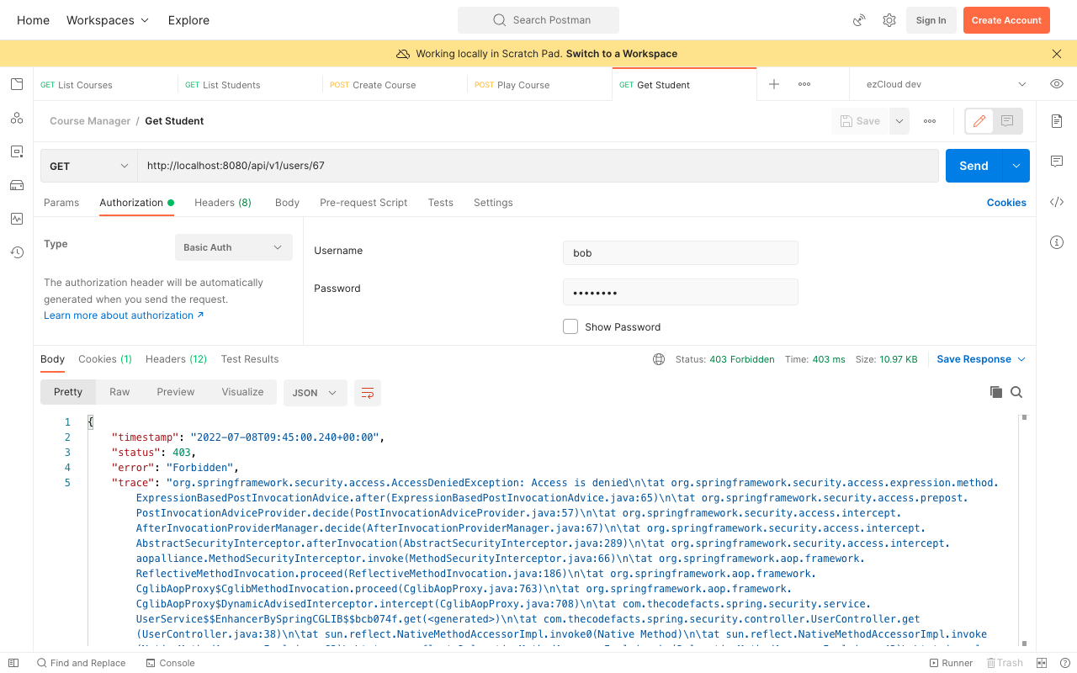This screenshot has height=673, width=1077.
Task: Click the request URL input field
Action: click(x=538, y=166)
